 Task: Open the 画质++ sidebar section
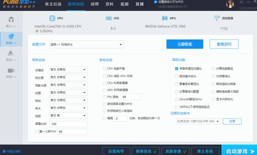point(11,56)
